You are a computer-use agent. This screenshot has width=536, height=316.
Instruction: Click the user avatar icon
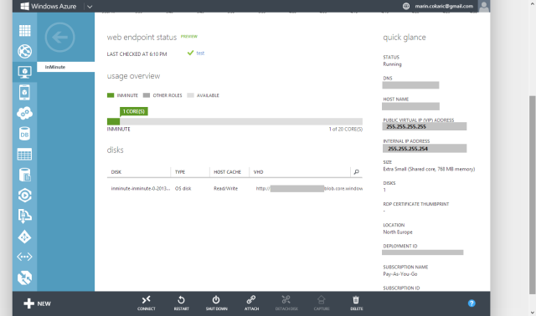click(x=484, y=6)
